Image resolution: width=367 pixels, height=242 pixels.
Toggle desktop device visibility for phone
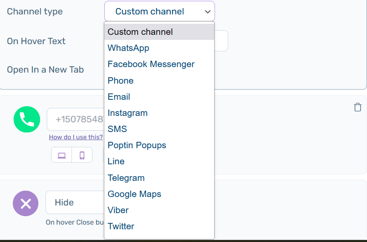62,155
